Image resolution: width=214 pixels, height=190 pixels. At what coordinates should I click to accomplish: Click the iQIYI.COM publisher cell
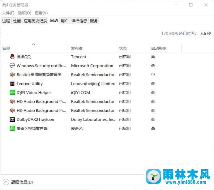tap(80, 93)
